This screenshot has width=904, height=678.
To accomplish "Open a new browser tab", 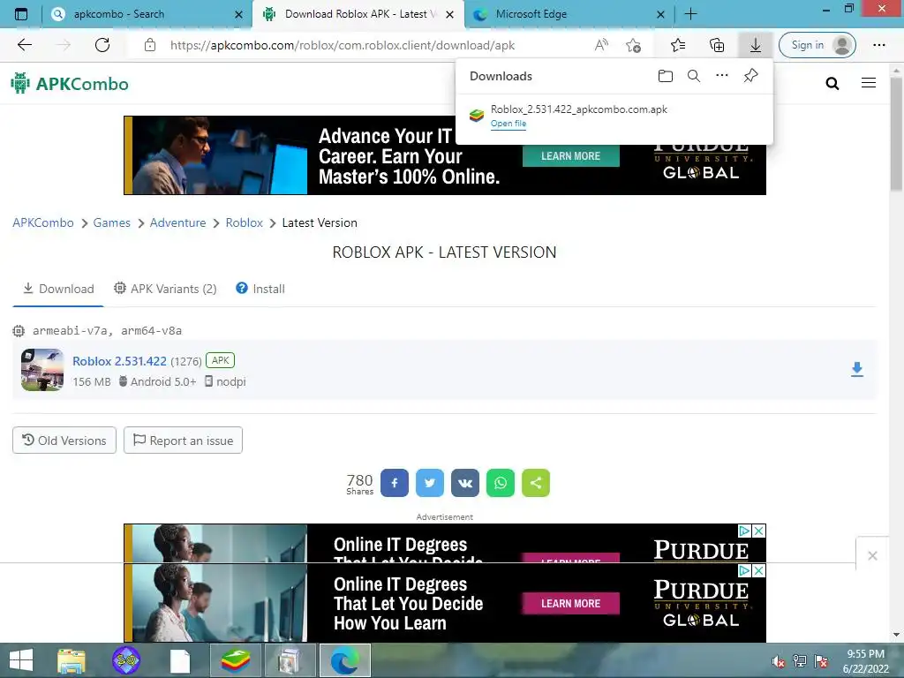I will click(690, 14).
